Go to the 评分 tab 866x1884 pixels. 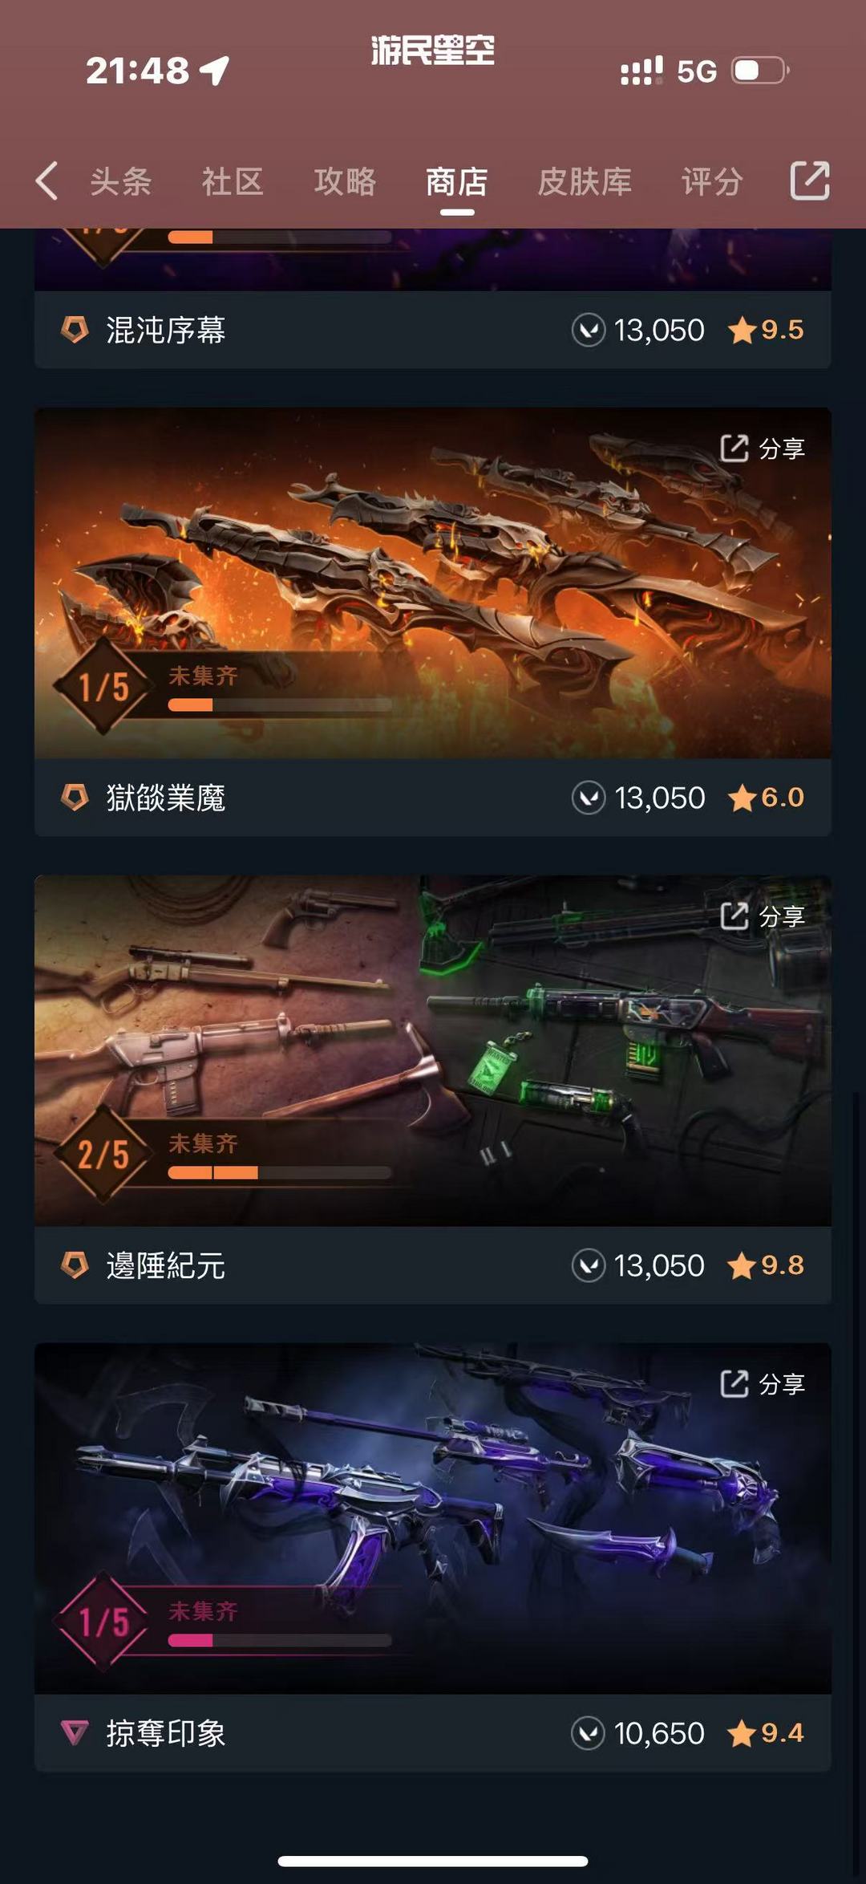click(712, 181)
